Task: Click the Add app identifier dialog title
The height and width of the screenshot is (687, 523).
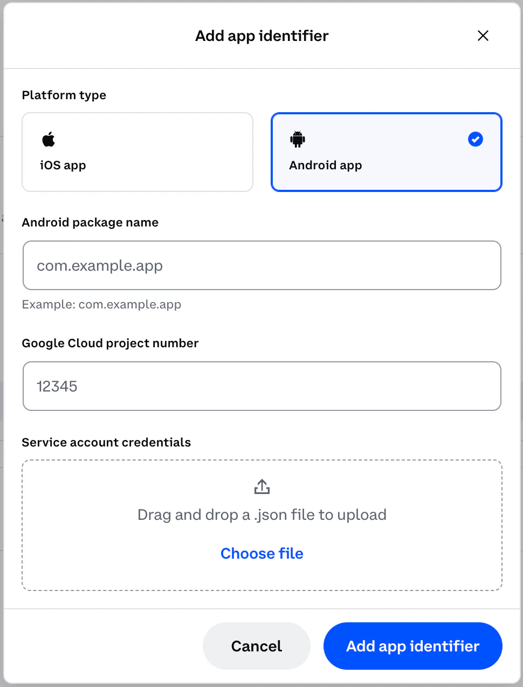Action: pyautogui.click(x=261, y=36)
